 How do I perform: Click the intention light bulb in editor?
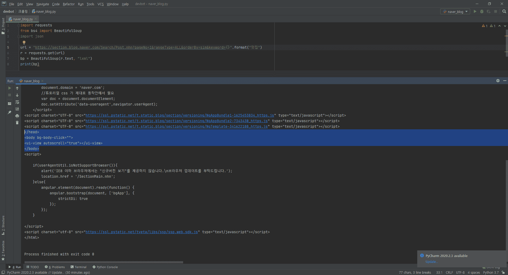tap(24, 42)
